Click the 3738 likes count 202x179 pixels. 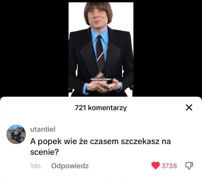pos(169,166)
